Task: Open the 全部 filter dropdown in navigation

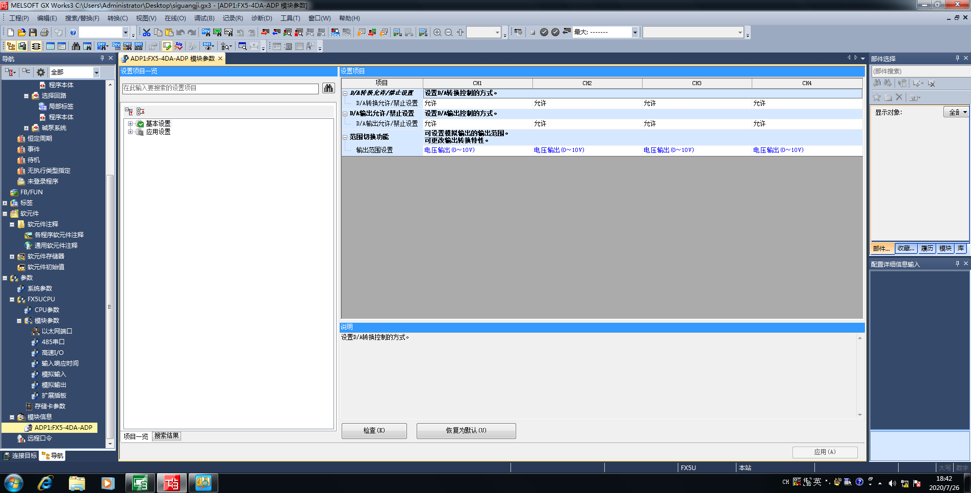Action: [x=96, y=72]
